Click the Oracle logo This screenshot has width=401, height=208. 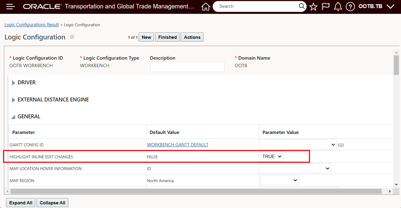42,7
